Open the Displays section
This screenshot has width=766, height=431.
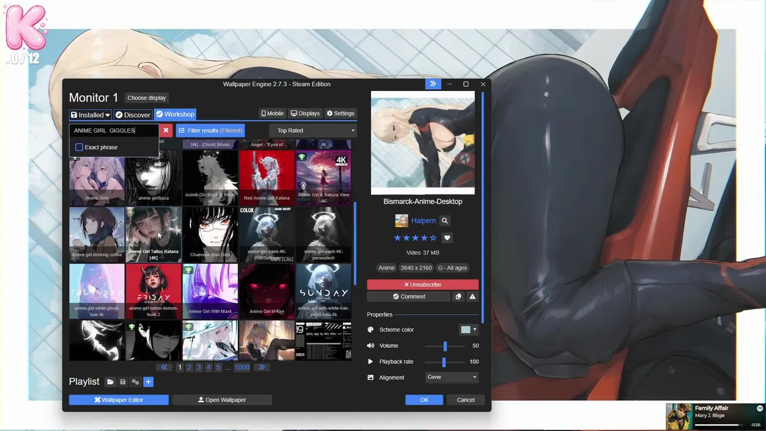click(x=305, y=113)
